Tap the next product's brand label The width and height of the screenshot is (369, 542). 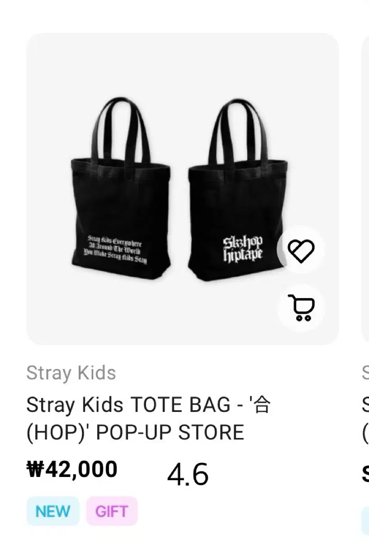(365, 373)
